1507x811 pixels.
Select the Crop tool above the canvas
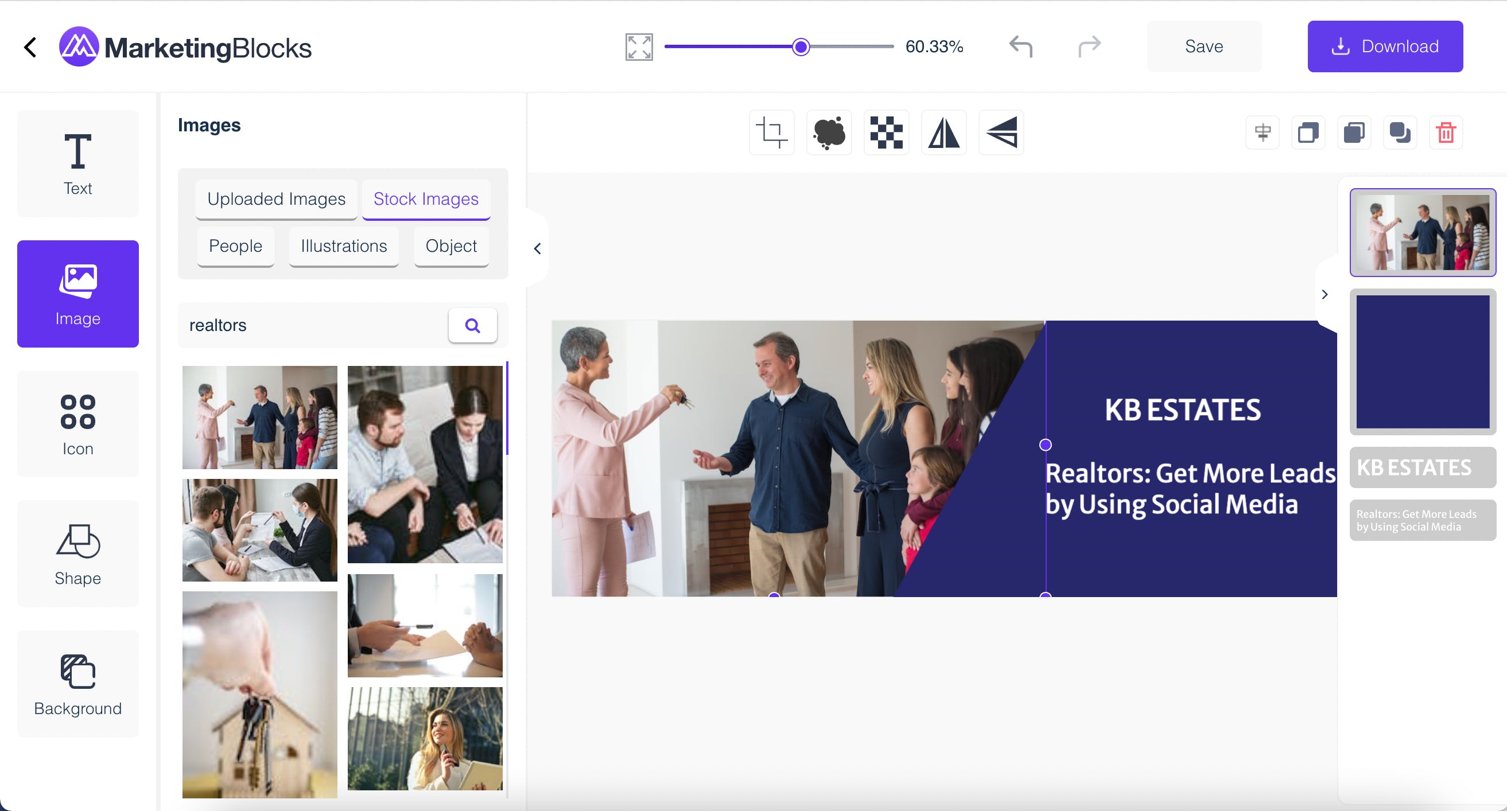pos(772,132)
